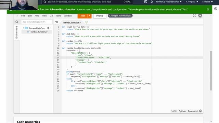Click the "def random_fact():" line
The image size is (219, 123).
(x=72, y=41)
